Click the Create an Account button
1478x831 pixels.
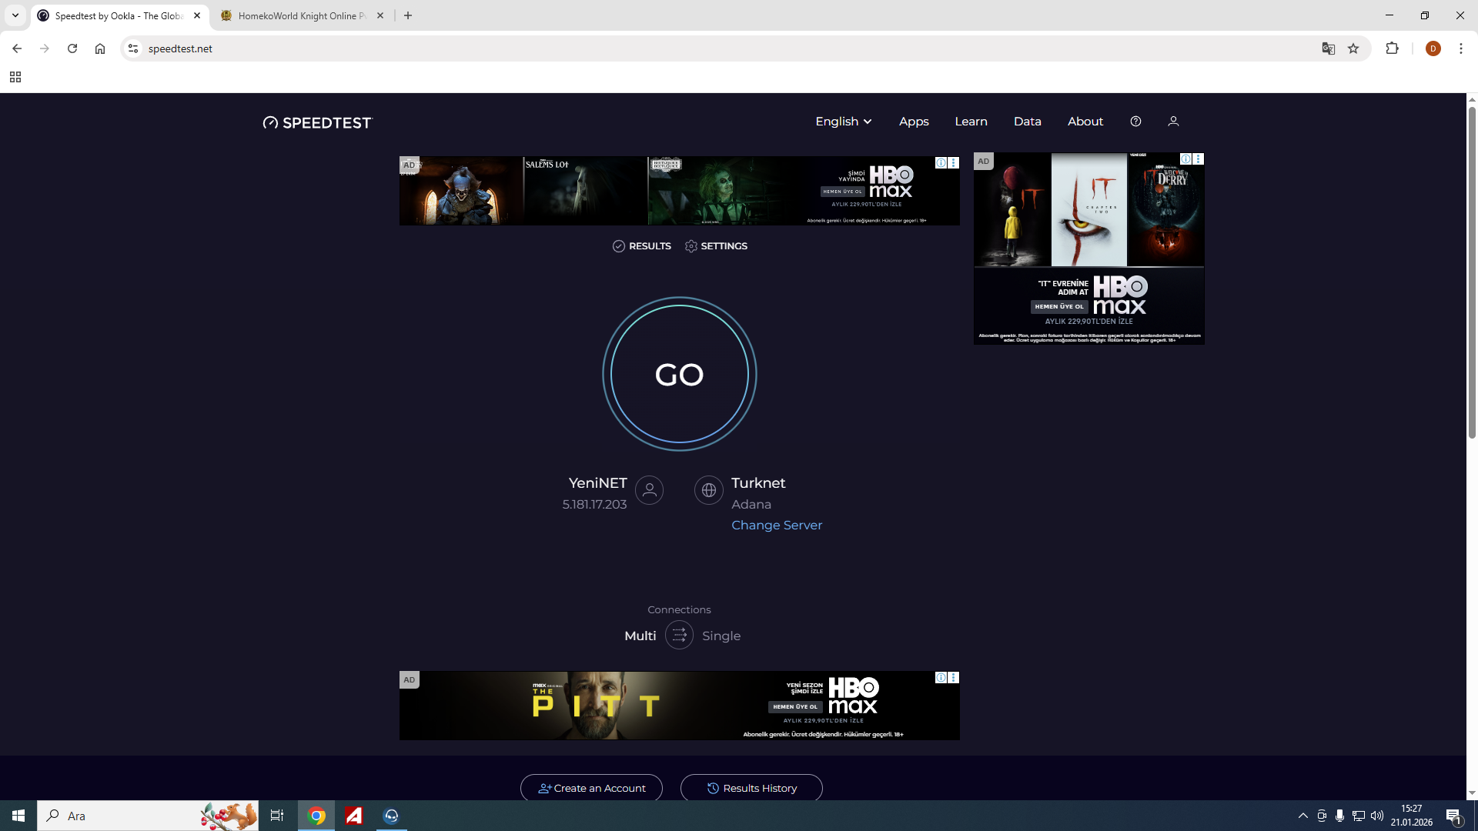coord(591,788)
